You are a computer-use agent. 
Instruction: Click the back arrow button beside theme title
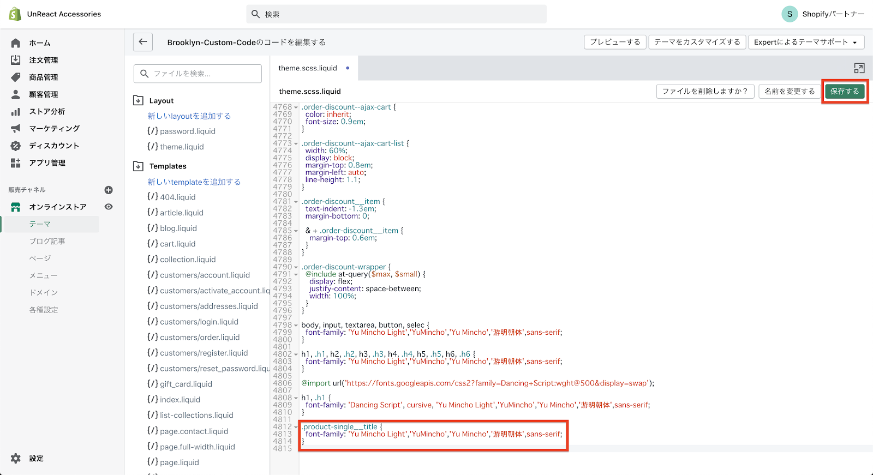[x=143, y=41]
